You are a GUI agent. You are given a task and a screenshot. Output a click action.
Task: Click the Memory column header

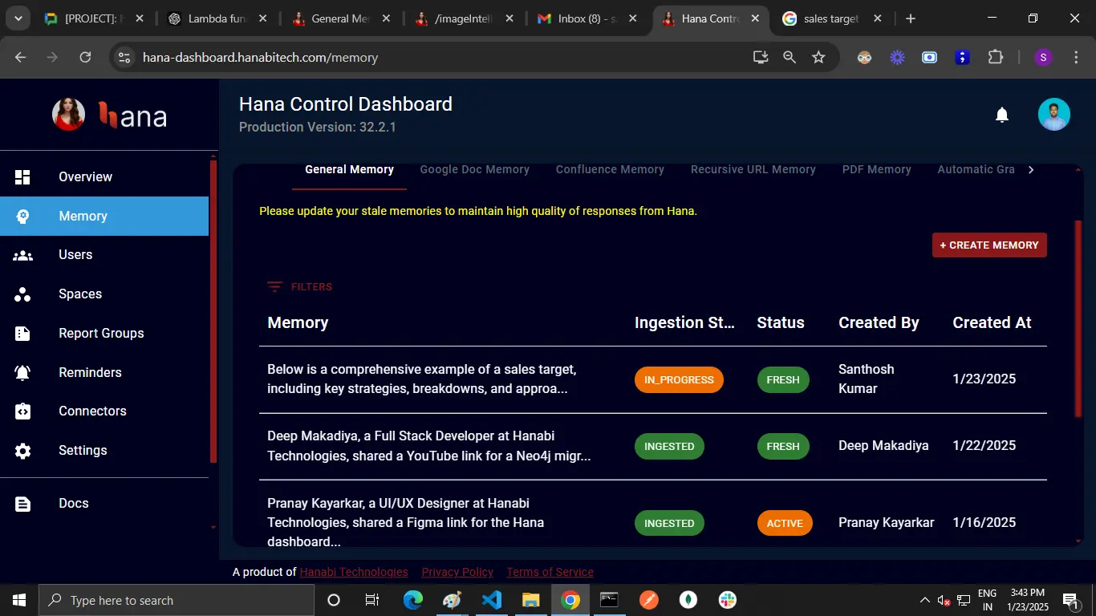point(298,322)
